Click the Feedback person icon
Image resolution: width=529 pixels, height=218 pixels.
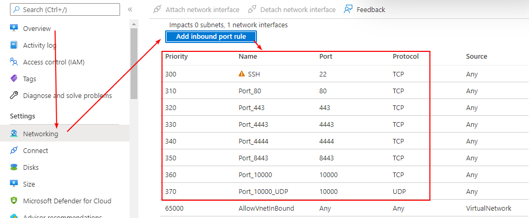tap(348, 9)
